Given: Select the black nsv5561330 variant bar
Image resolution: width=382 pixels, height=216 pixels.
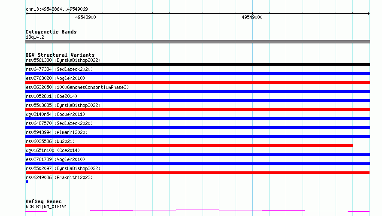Looking at the screenshot, I should click(x=197, y=64).
